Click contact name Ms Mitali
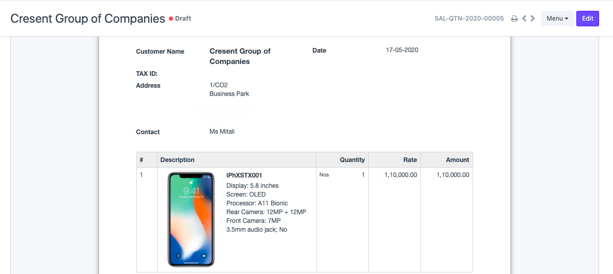613x274 pixels. click(222, 132)
